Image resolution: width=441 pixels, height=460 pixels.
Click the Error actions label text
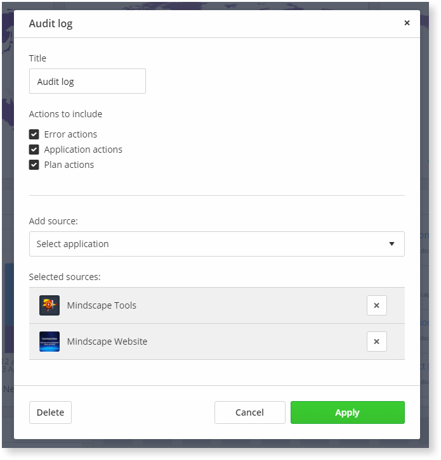pyautogui.click(x=70, y=134)
